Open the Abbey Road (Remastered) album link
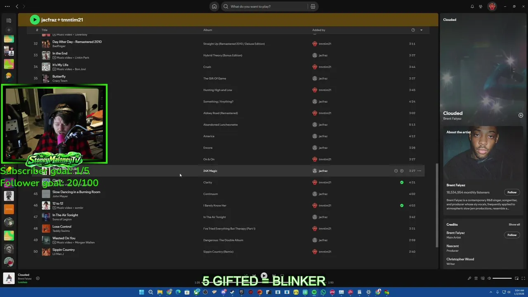Screen dimensions: 528x297 click(220, 113)
